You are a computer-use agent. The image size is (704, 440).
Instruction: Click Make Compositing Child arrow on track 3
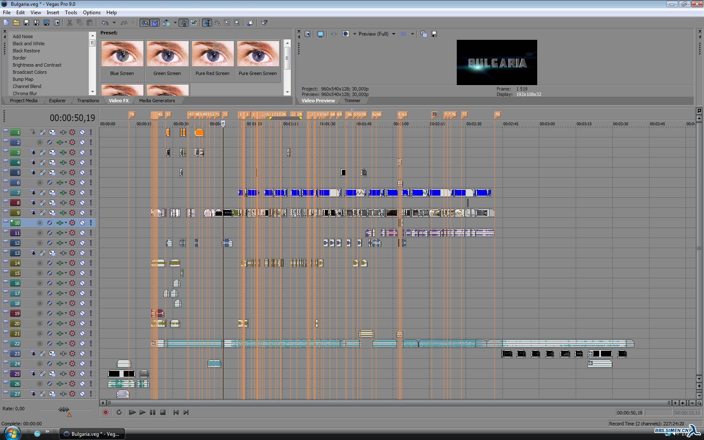pyautogui.click(x=33, y=153)
